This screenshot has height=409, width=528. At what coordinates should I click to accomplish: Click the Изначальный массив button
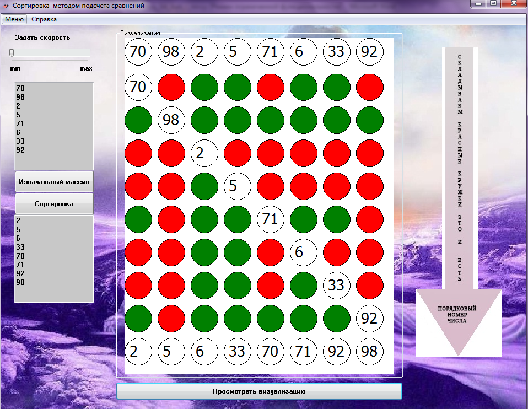(x=54, y=182)
